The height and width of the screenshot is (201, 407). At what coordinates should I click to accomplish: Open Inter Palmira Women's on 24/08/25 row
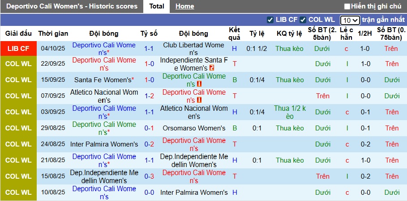(x=104, y=144)
